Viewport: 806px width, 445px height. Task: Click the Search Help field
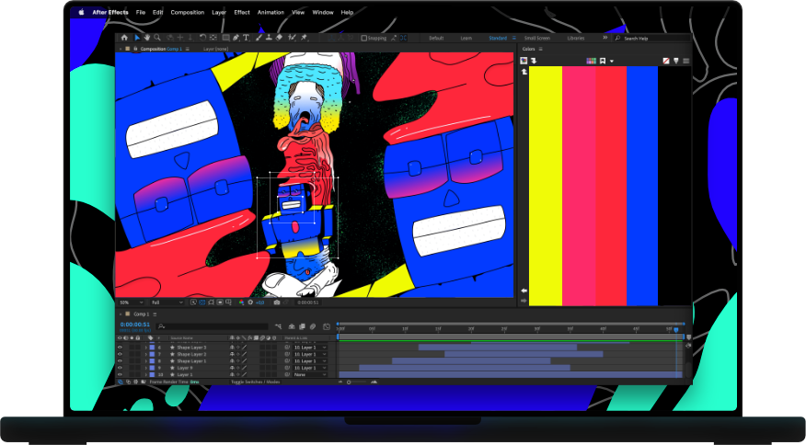tap(651, 38)
